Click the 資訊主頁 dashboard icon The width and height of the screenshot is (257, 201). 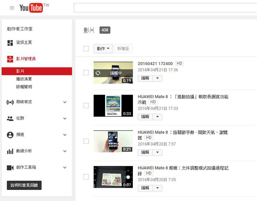point(10,43)
